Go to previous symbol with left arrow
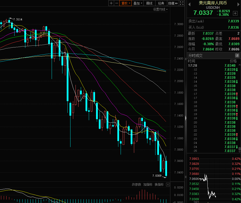This screenshot has height=203, width=241. (x=190, y=4)
